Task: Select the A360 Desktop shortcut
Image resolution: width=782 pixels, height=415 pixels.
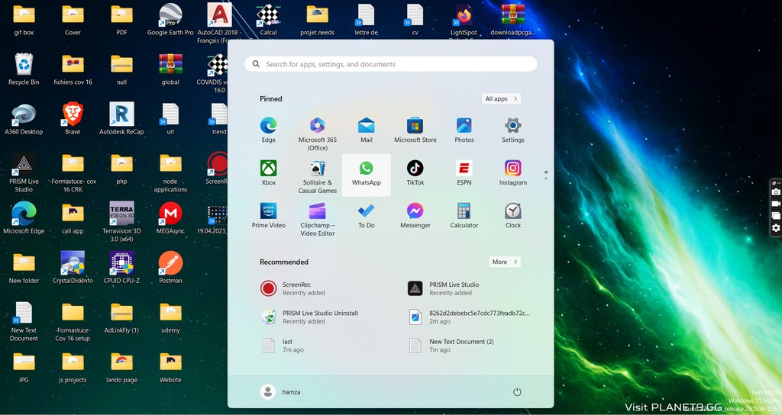Action: click(24, 118)
